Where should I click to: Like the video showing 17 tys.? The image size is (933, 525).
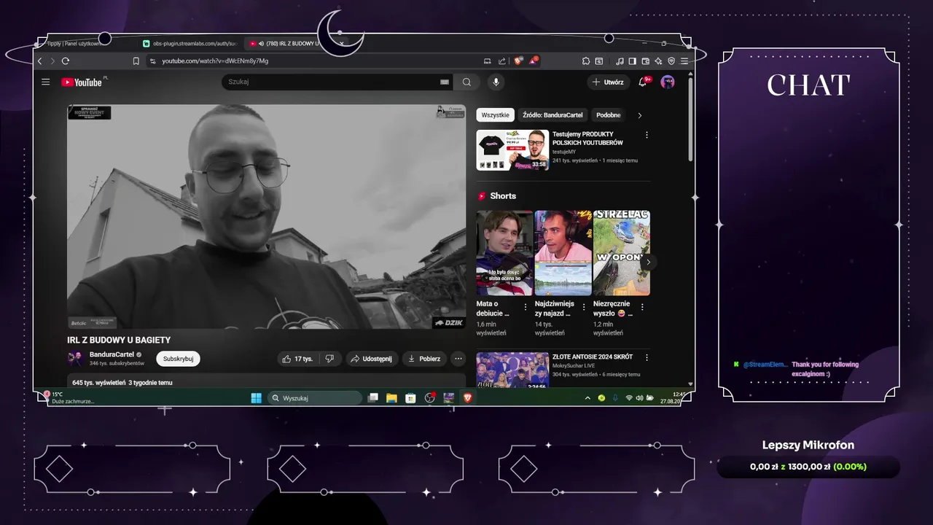(x=297, y=359)
